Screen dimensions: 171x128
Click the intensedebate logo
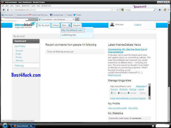(25, 25)
